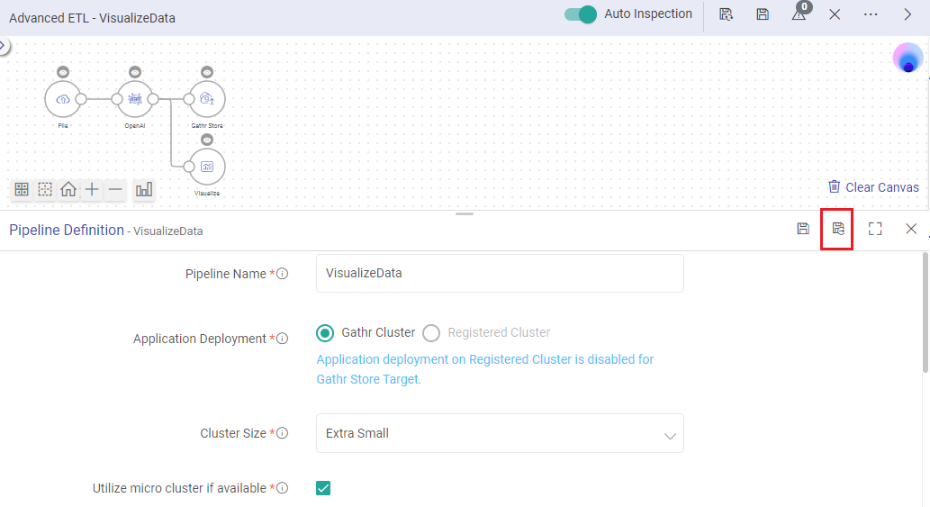The width and height of the screenshot is (930, 507).
Task: Expand the right panel with the chevron
Action: (907, 14)
